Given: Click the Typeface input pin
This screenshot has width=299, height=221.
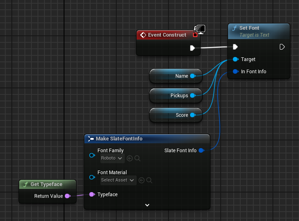Looking at the screenshot, I should tap(92, 195).
